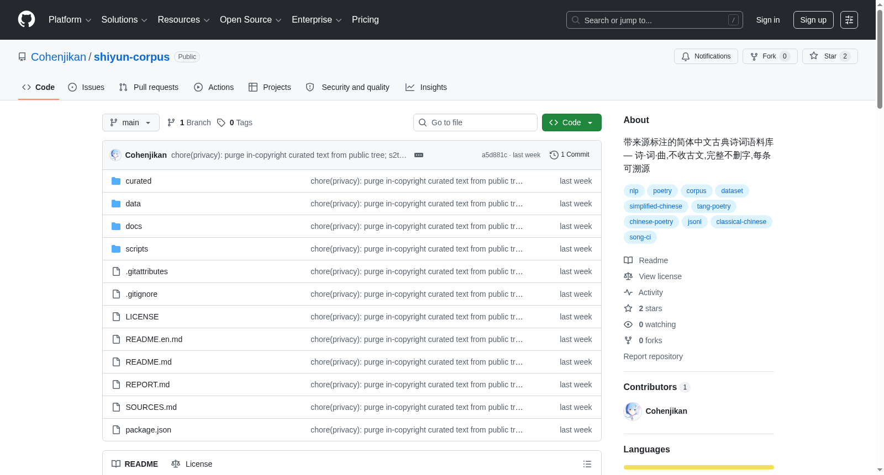Open the GitHub homepage logo

[x=27, y=20]
